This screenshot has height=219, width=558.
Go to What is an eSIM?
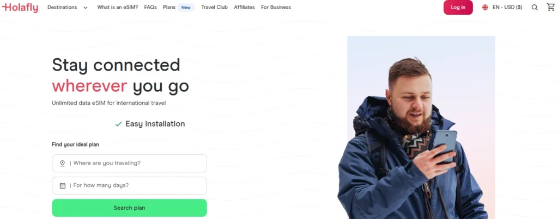pos(118,7)
